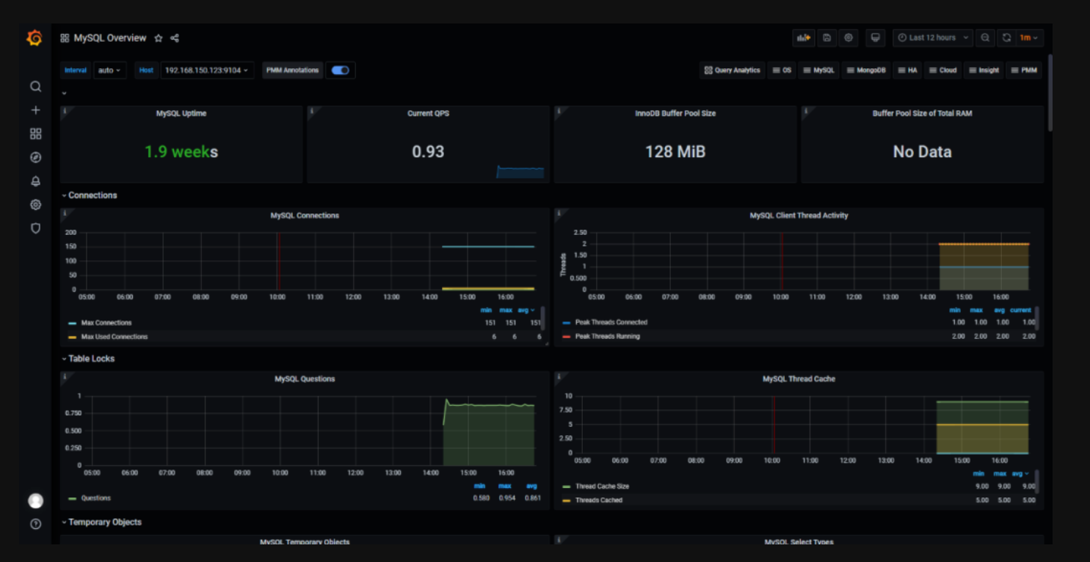
Task: Click the dashboard grid icon beside MySQL Overview
Action: 65,38
